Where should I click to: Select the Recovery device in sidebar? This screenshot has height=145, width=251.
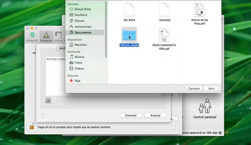point(80,45)
